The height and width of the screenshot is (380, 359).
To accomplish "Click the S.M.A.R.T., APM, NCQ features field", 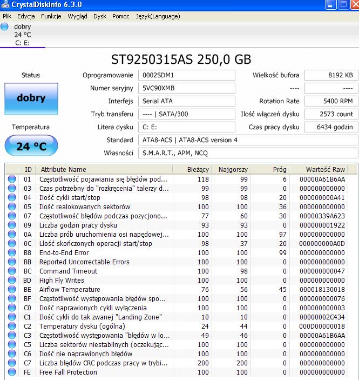I will point(248,153).
